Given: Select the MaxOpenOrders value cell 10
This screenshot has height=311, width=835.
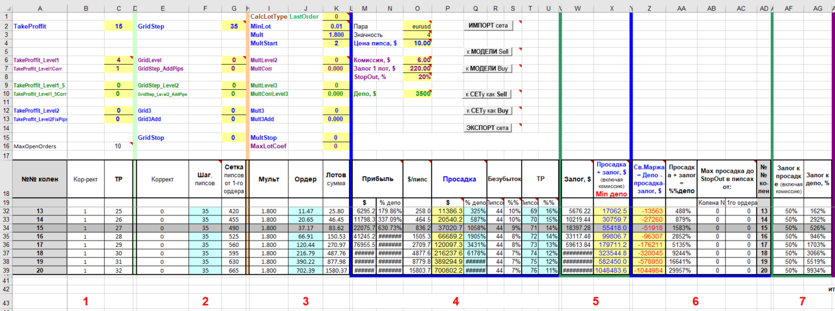Looking at the screenshot, I should click(118, 147).
